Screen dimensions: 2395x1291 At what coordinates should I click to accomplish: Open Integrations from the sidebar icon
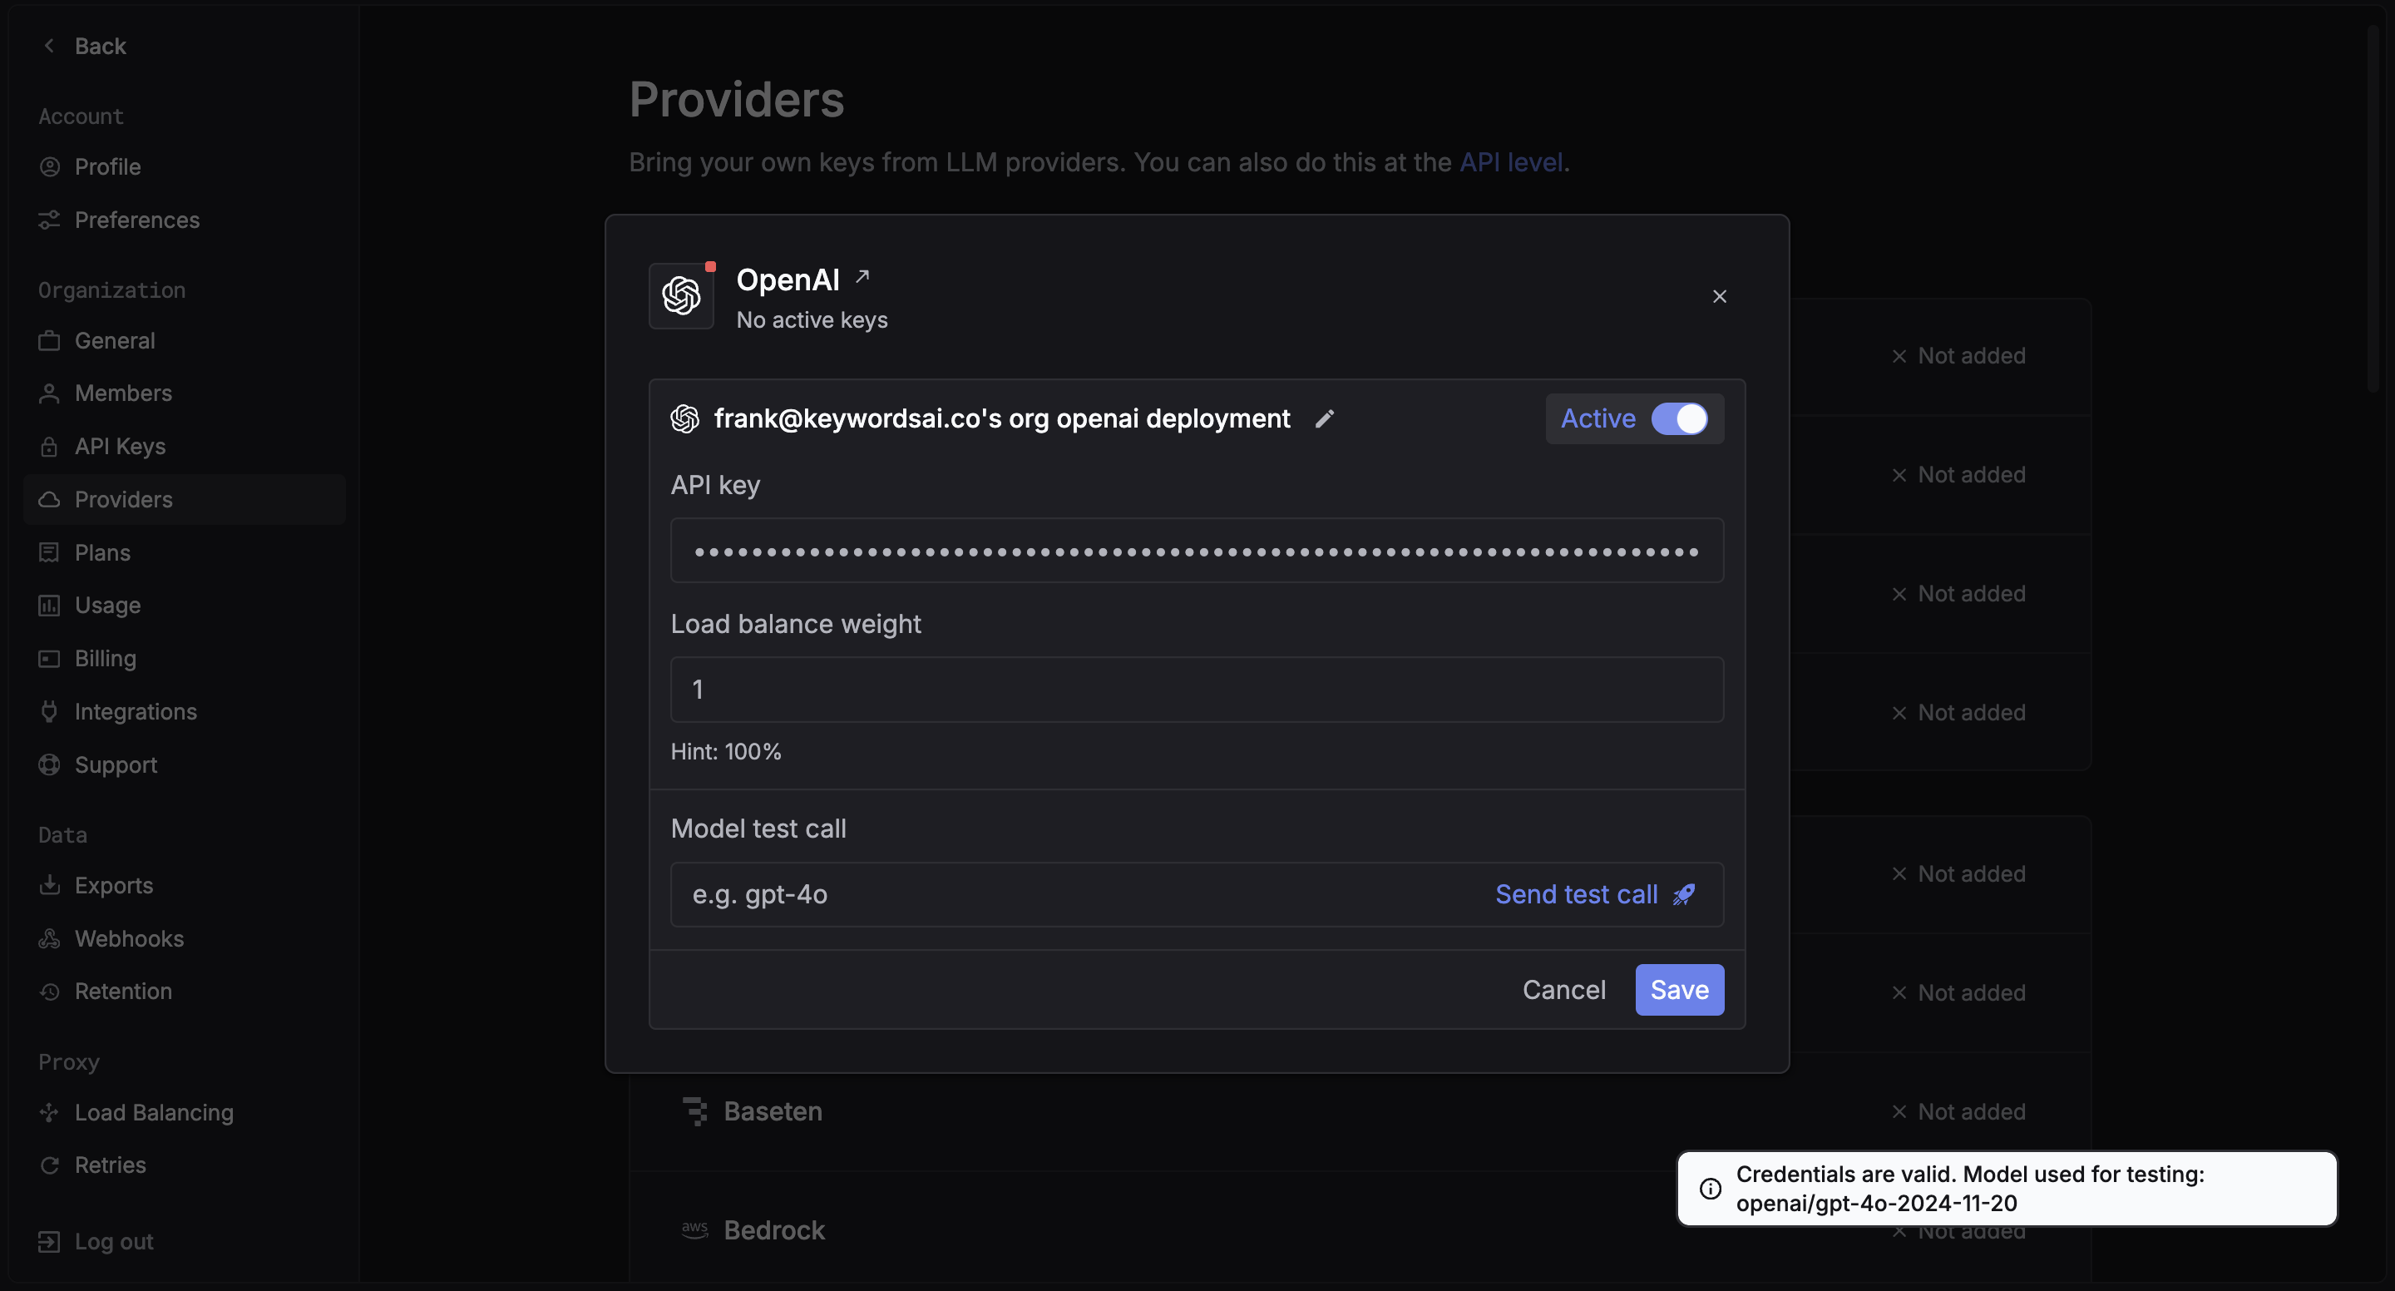[50, 711]
